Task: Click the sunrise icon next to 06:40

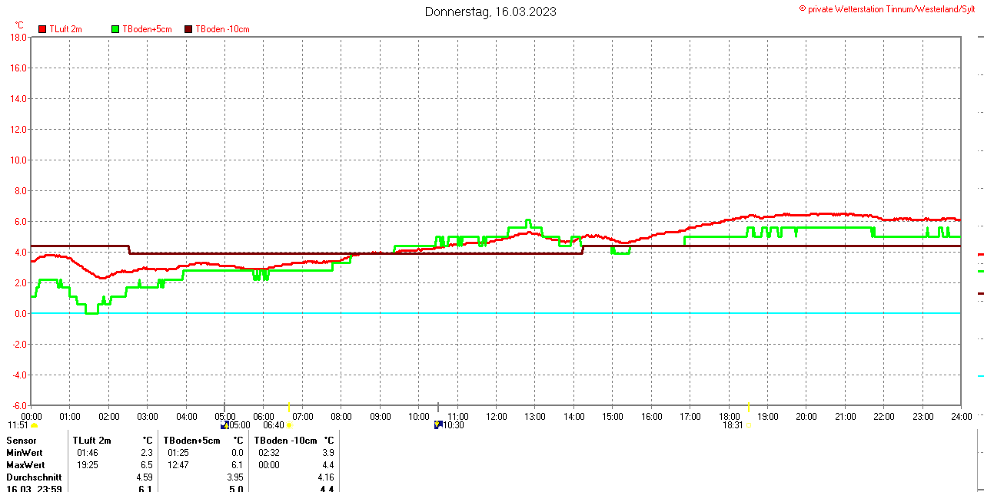Action: [x=289, y=425]
